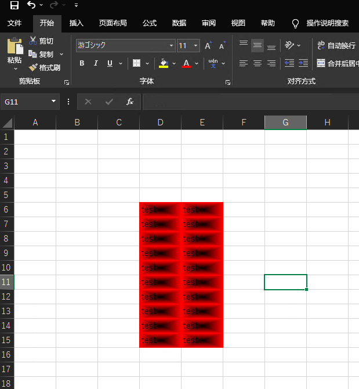Image resolution: width=359 pixels, height=389 pixels.
Task: Select row 6 header
Action: [7, 210]
